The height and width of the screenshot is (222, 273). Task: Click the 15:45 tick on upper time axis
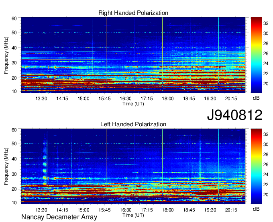coord(104,99)
